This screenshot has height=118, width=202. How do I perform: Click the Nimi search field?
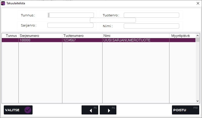(151, 26)
